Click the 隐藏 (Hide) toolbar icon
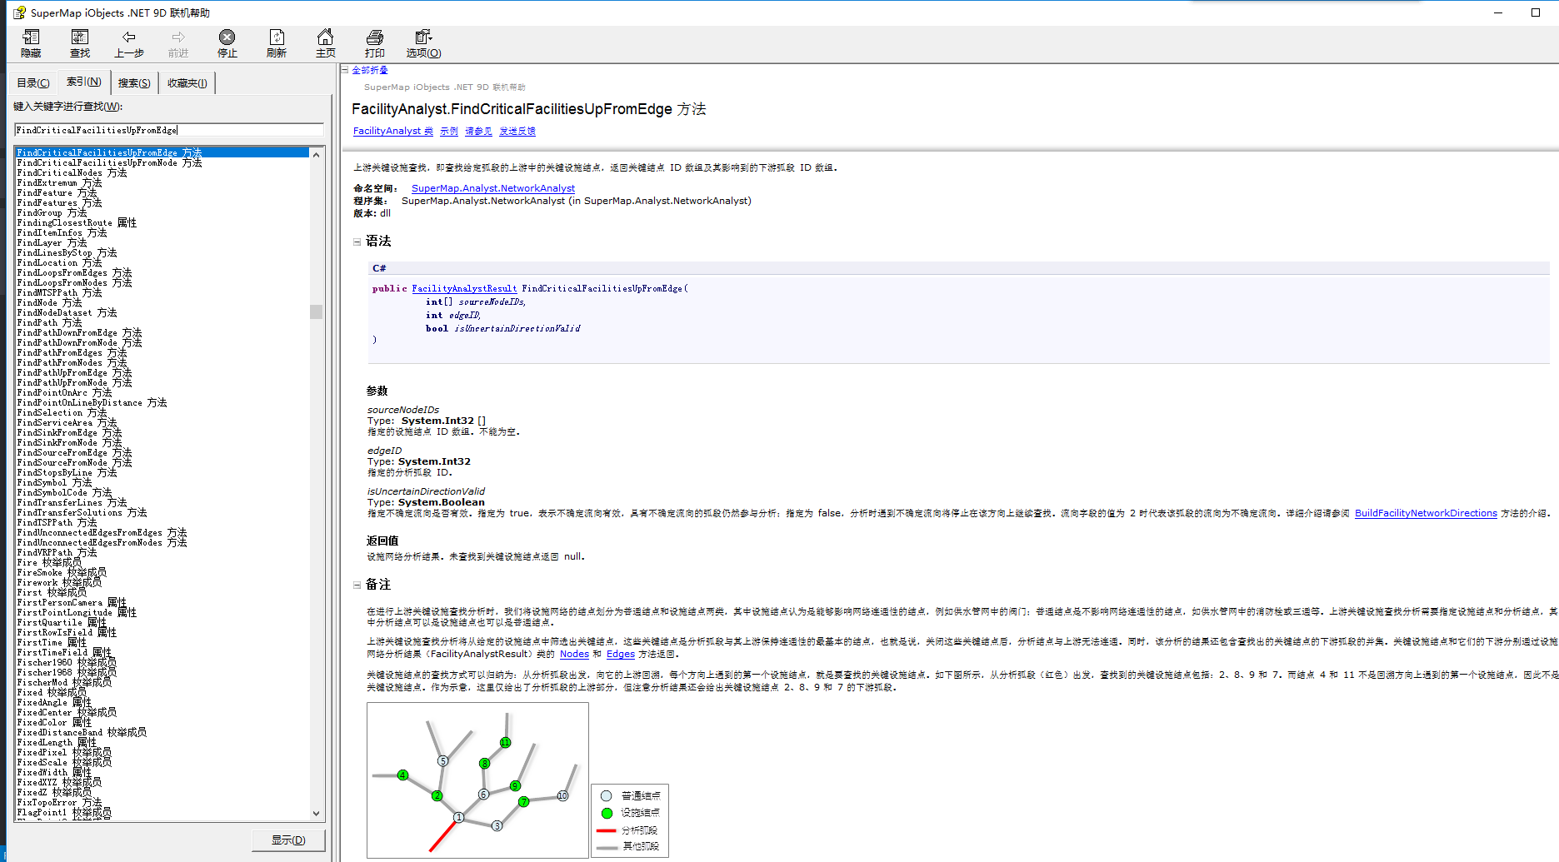 [31, 43]
